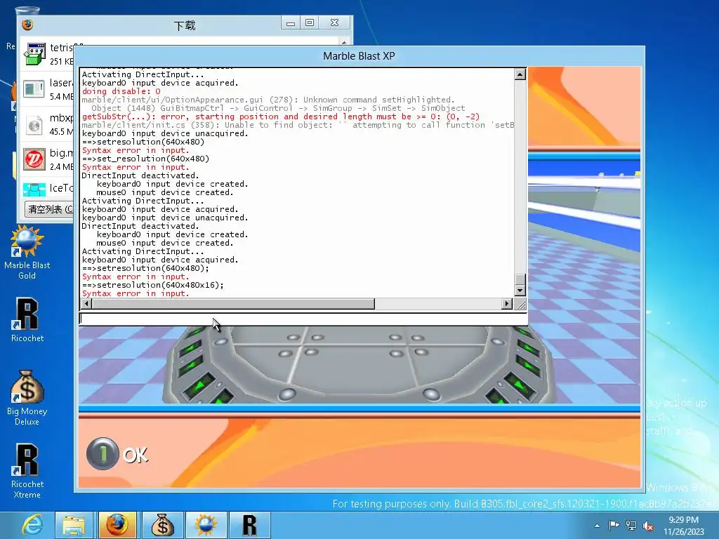The width and height of the screenshot is (719, 539).
Task: Minimize the downloads window
Action: [291, 23]
